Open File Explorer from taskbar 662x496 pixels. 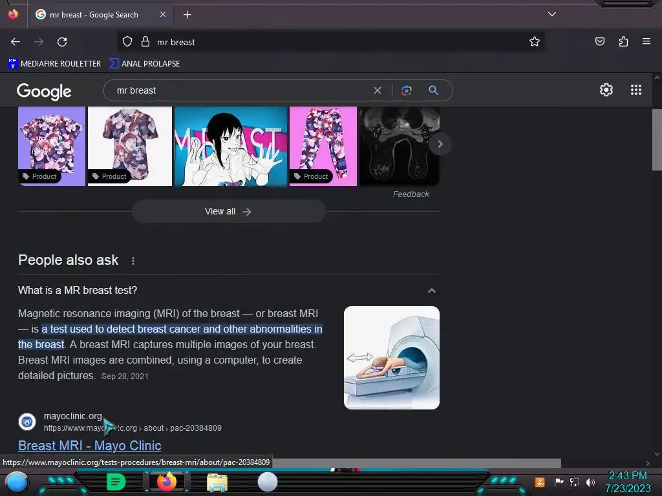(x=217, y=482)
